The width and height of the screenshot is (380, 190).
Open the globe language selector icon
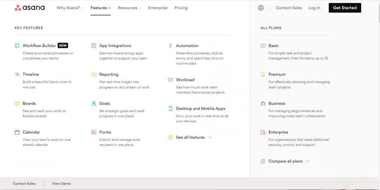click(261, 8)
